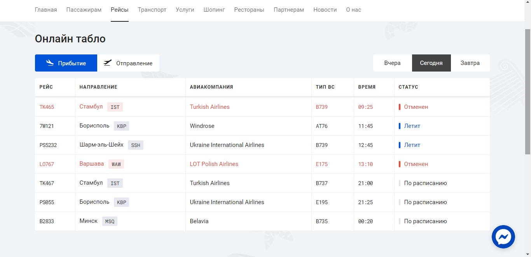Click the ВРЕМЯ column header
This screenshot has height=257, width=531.
367,87
